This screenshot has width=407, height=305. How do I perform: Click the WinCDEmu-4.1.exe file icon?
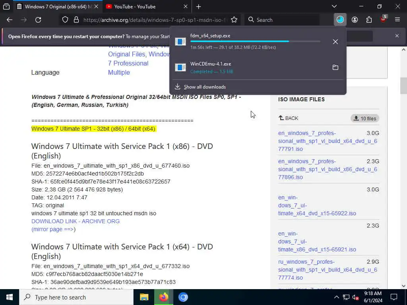coord(180,68)
